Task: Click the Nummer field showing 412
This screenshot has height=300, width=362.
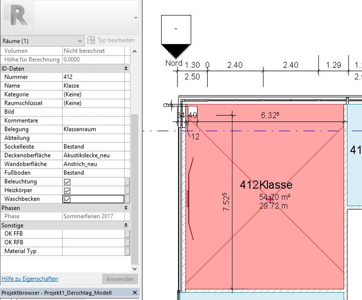Action: coord(93,77)
